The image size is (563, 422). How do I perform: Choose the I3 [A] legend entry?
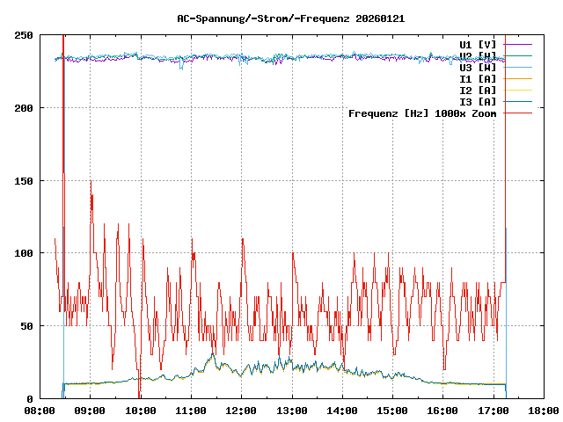[478, 101]
